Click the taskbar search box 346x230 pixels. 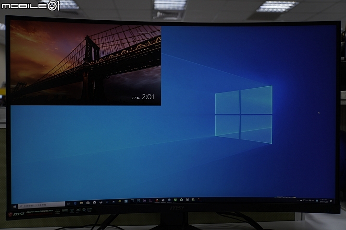click(x=41, y=205)
